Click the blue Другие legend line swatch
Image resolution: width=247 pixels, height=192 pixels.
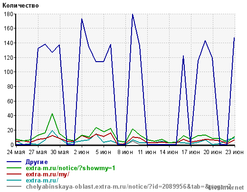[14, 162]
